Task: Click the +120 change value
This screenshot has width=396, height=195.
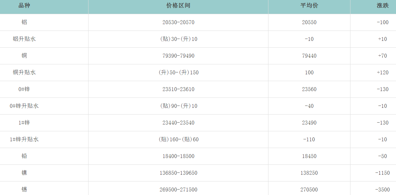Action: click(x=382, y=73)
